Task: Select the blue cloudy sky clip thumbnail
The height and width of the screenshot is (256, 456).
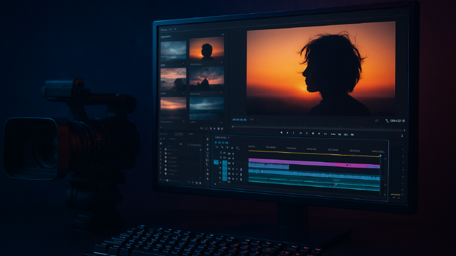Action: (x=173, y=51)
